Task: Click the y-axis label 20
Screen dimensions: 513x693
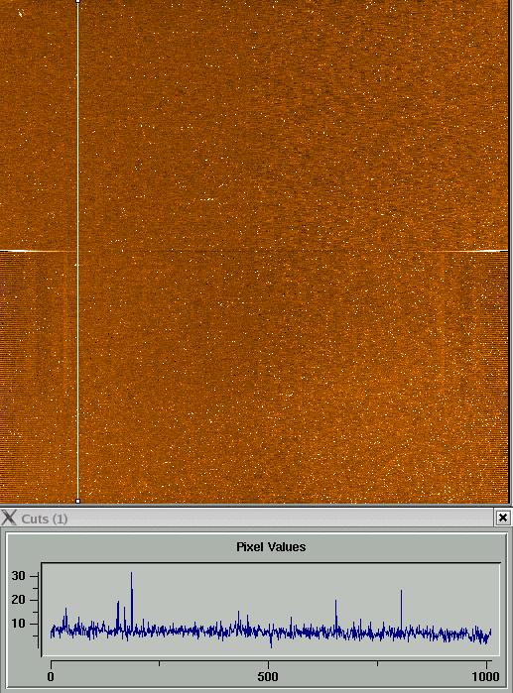Action: (18, 600)
